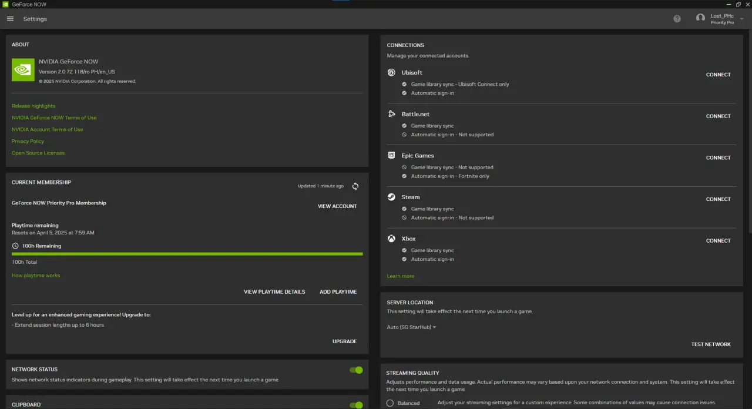The width and height of the screenshot is (752, 409).
Task: Open the How playtime works link
Action: (36, 276)
